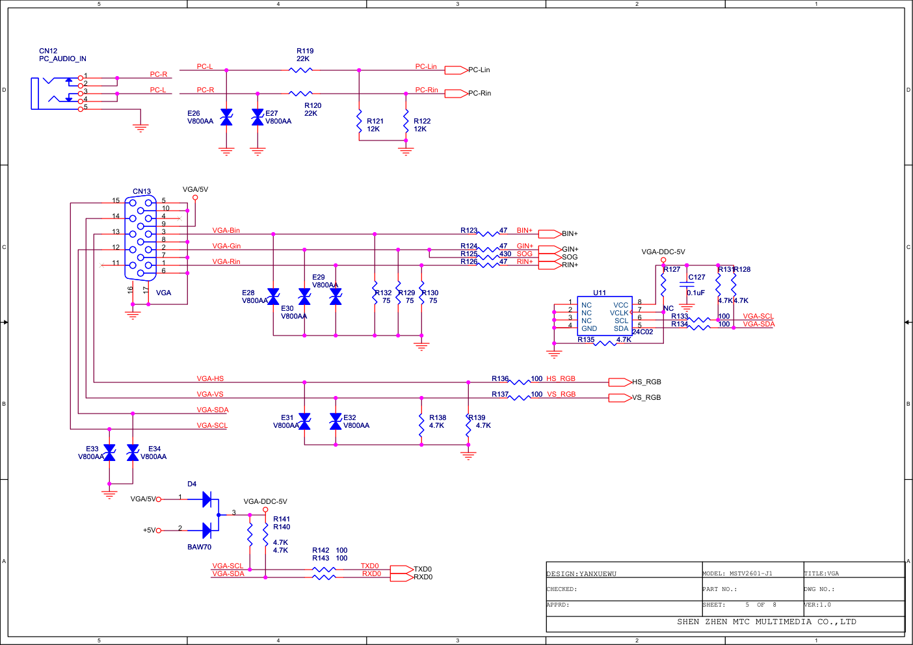This screenshot has height=645, width=913.
Task: Select the R121 12K resistor symbol
Action: click(x=359, y=125)
